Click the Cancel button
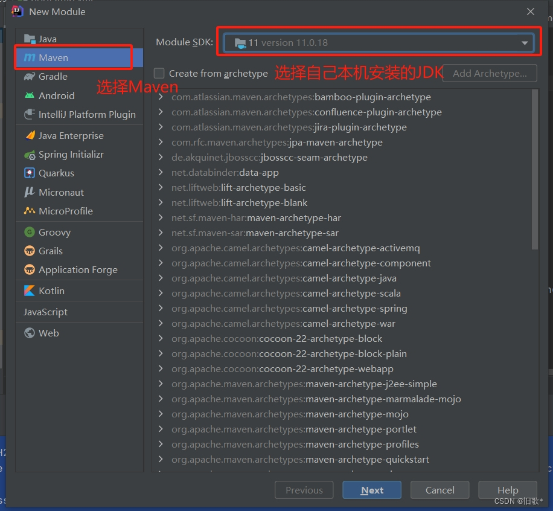 440,490
